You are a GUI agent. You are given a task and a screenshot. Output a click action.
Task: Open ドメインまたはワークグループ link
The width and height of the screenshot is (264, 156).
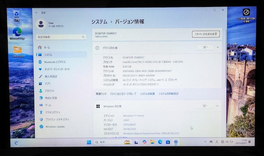pos(123,94)
